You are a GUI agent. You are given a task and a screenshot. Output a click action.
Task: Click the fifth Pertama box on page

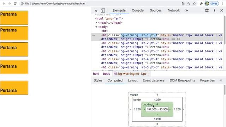(14, 88)
